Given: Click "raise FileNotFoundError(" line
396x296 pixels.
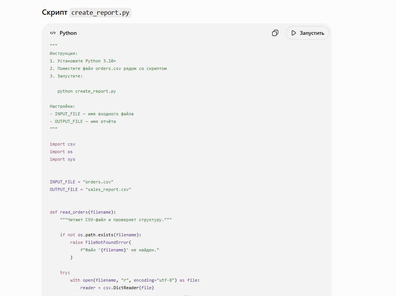Looking at the screenshot, I should point(100,242).
